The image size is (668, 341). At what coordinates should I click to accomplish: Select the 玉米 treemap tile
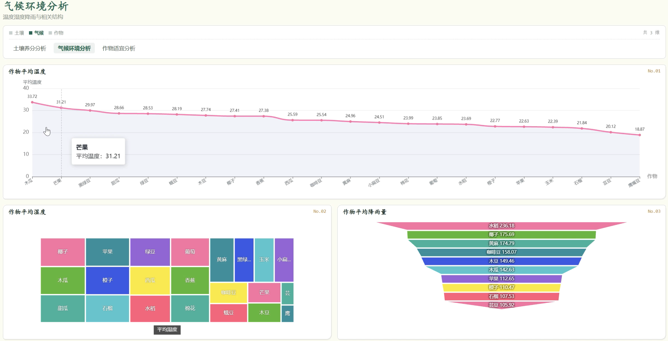click(264, 260)
